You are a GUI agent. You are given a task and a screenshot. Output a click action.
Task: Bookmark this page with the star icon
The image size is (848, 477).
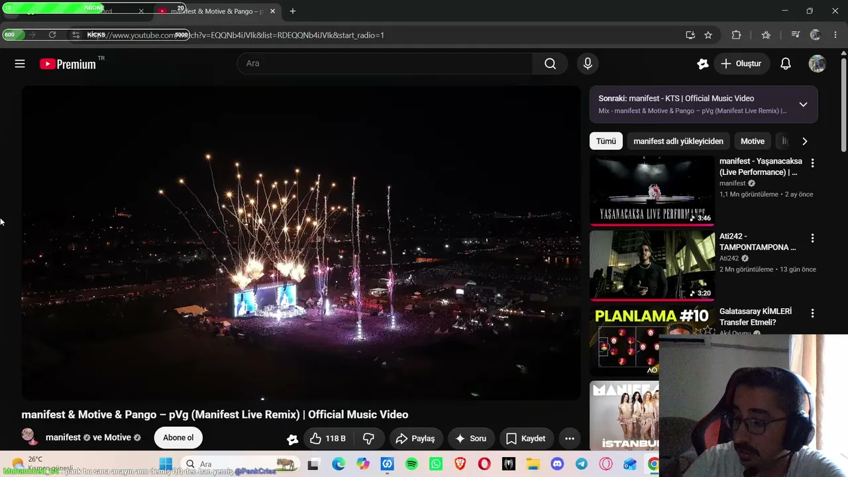coord(708,35)
